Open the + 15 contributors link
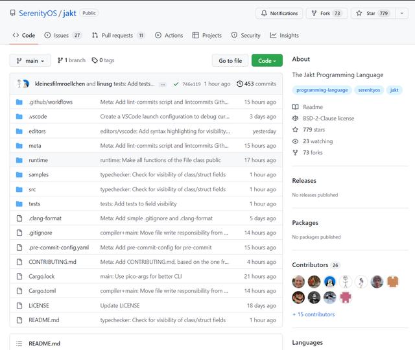The height and width of the screenshot is (350, 415). (313, 314)
